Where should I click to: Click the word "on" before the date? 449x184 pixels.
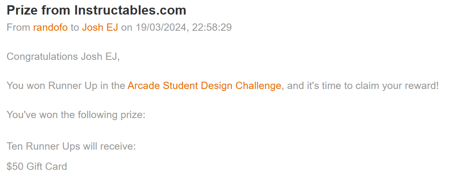point(127,27)
